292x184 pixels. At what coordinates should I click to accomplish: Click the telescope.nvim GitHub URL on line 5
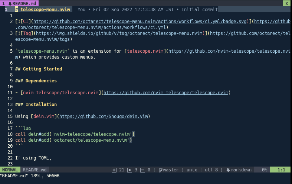point(229,51)
